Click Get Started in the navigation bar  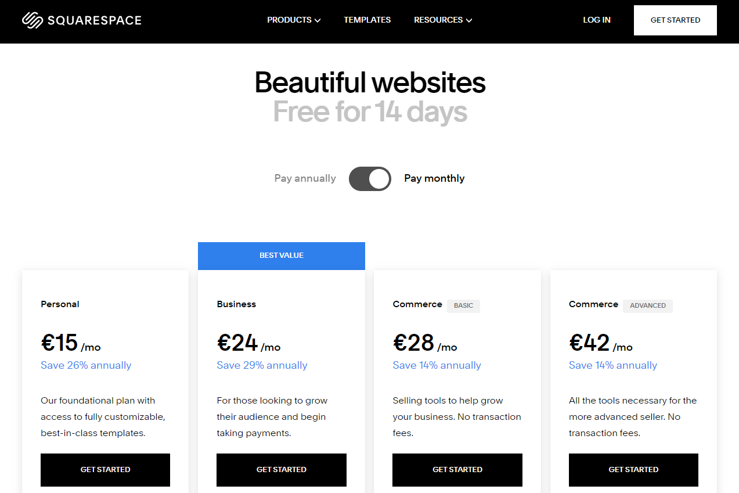(x=675, y=20)
